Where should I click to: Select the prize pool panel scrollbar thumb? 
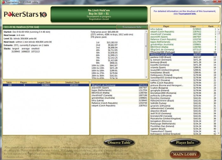tap(146, 46)
